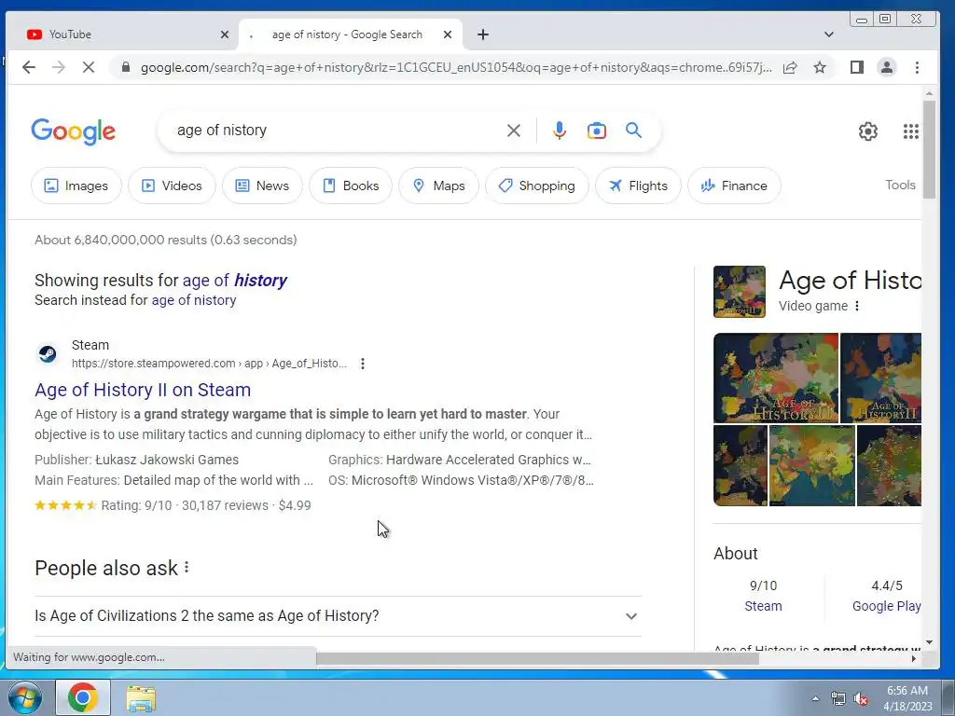Click the scroll right arrow

point(914,658)
